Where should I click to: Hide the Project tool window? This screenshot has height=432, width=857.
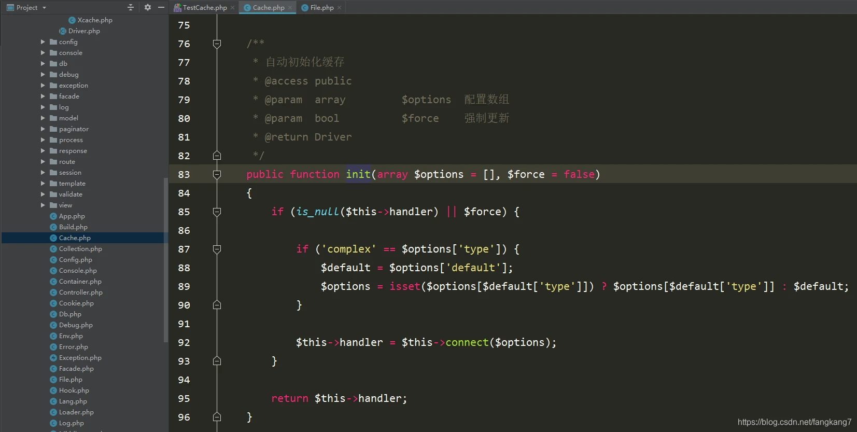[161, 7]
